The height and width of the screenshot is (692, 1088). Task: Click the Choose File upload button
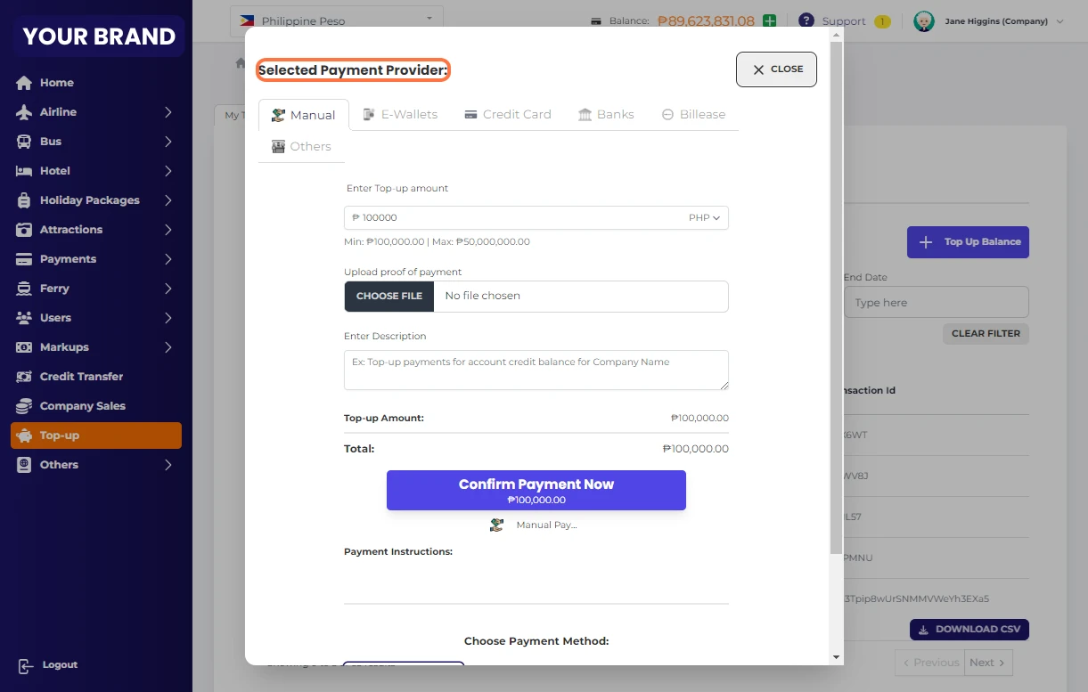click(x=389, y=296)
